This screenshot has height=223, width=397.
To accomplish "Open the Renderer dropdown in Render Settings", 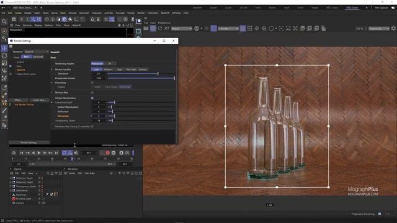I will (36, 51).
